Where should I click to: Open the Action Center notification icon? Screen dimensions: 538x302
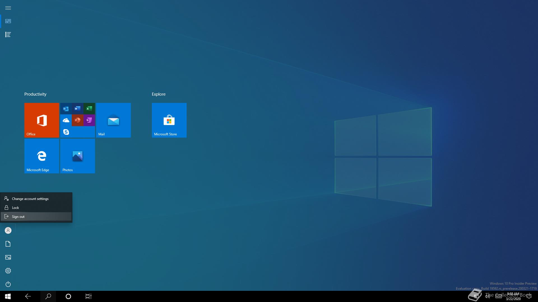pyautogui.click(x=529, y=296)
